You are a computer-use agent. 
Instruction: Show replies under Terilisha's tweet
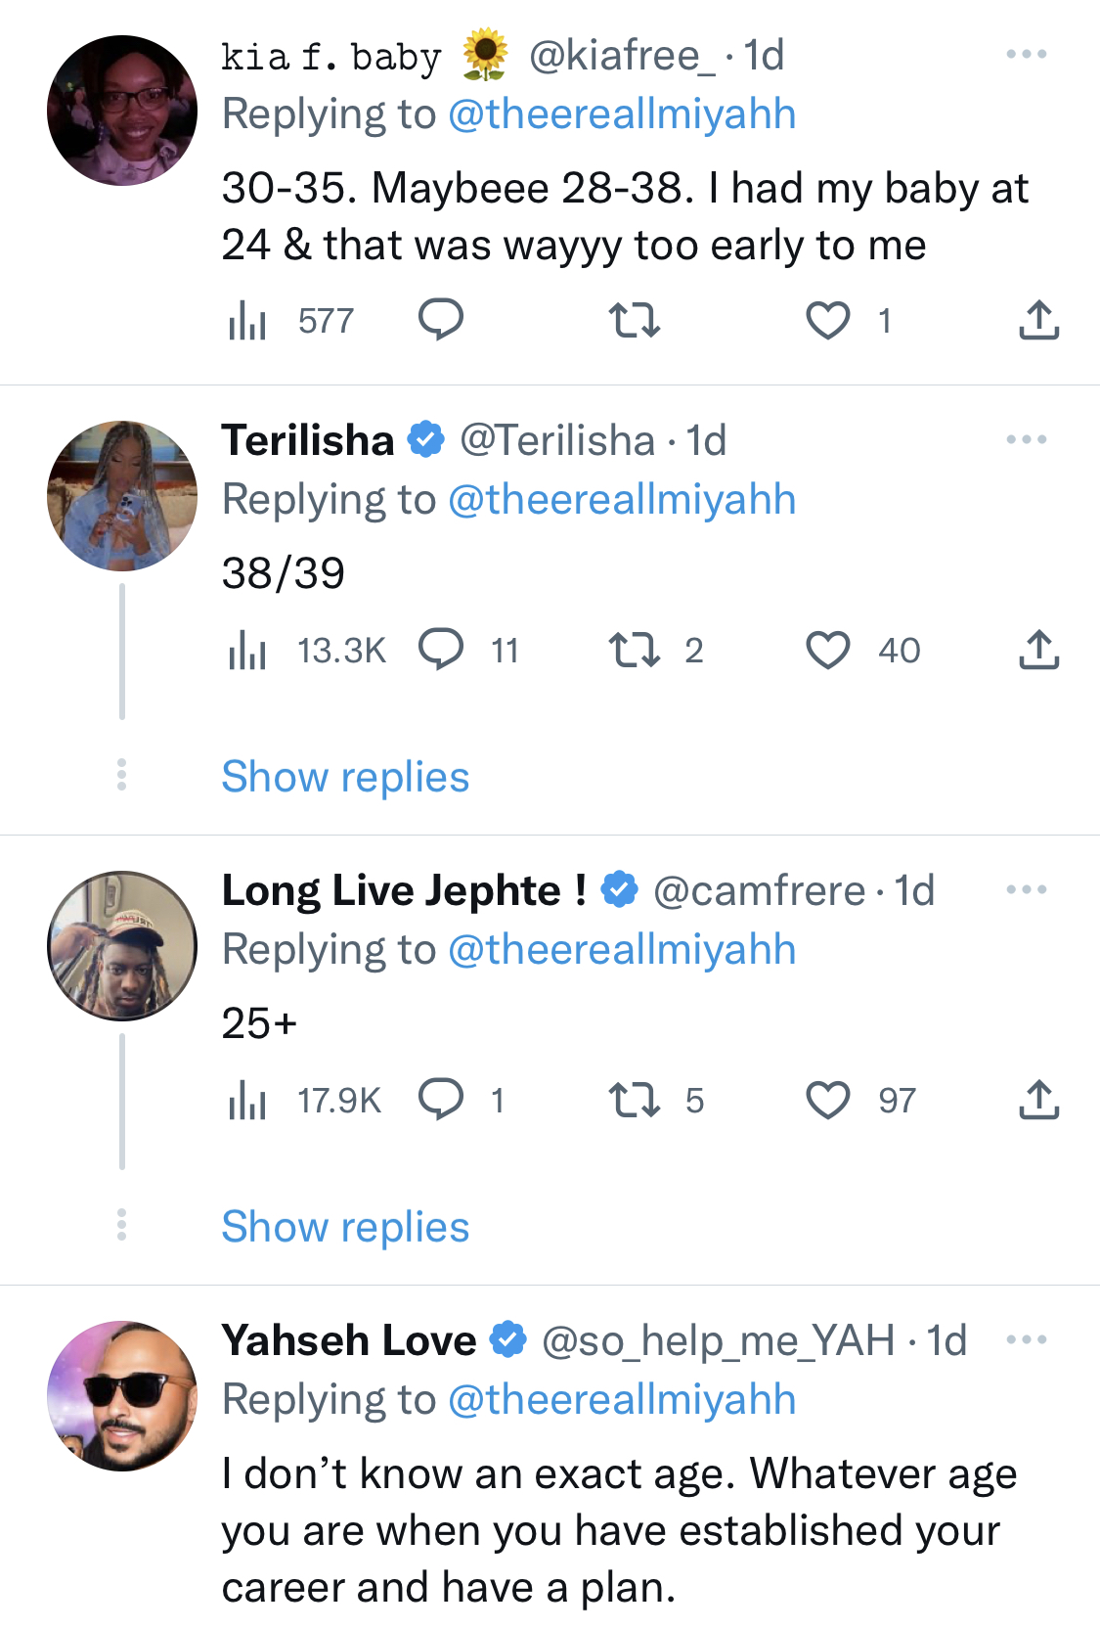345,777
